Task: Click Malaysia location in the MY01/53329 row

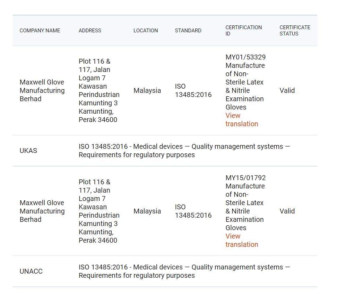Action: [x=147, y=90]
